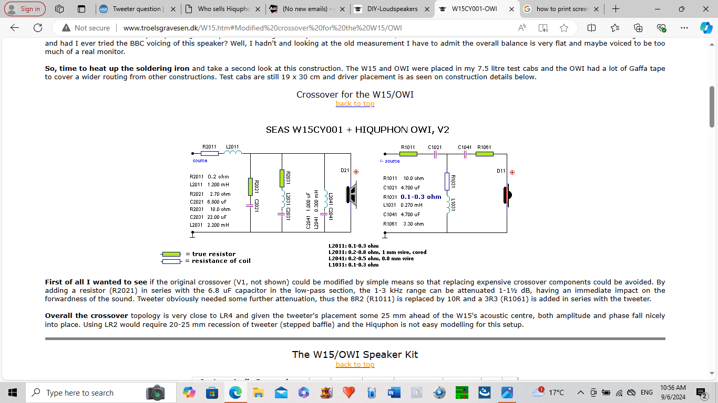Close the how to print screen tab
The image size is (718, 403).
pos(596,9)
